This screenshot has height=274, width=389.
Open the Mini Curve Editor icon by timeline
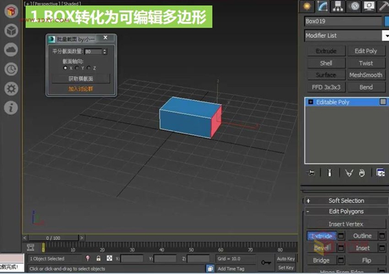click(x=30, y=248)
